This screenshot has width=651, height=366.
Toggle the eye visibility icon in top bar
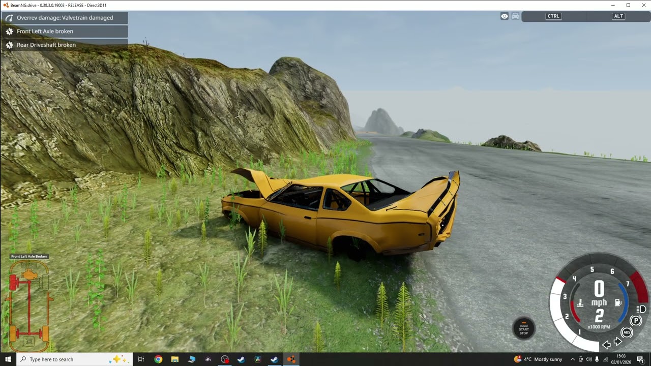click(x=505, y=16)
